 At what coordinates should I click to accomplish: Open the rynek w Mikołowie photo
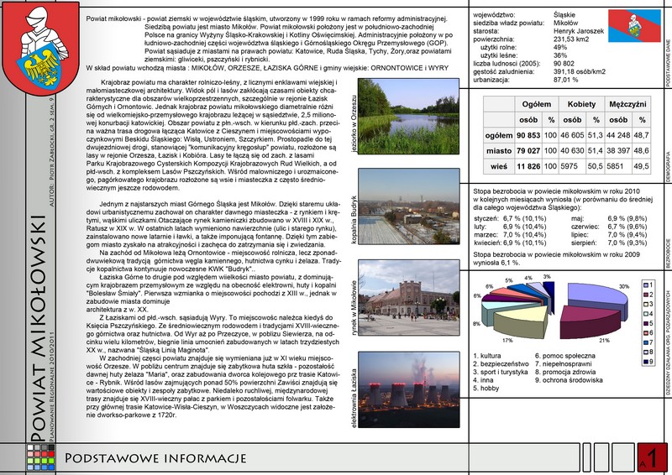click(408, 297)
